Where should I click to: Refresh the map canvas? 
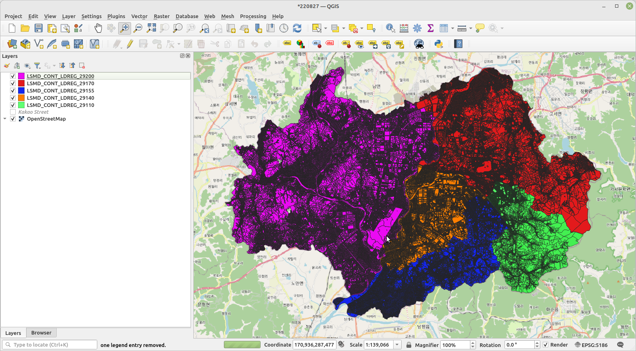[297, 28]
